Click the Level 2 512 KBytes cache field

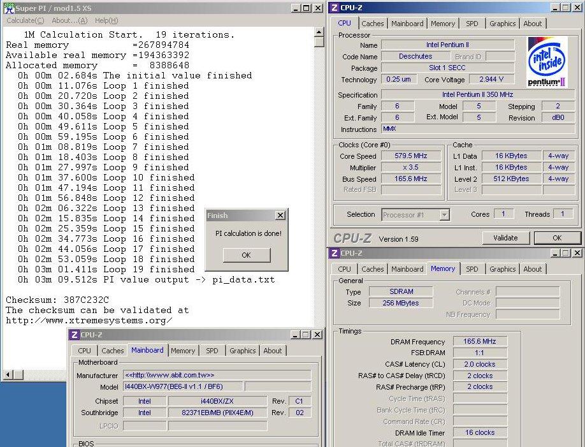coord(511,179)
